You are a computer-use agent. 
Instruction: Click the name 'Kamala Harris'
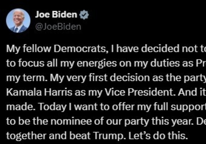click(x=39, y=92)
